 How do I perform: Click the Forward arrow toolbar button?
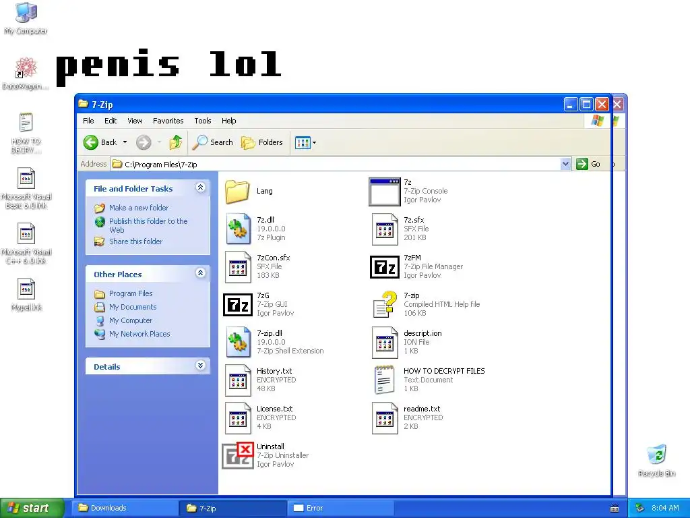click(144, 142)
